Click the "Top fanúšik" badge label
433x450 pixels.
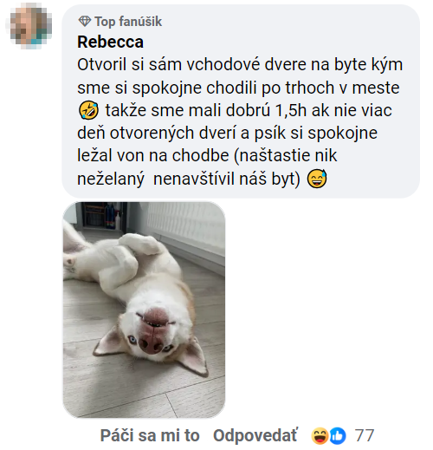[128, 22]
